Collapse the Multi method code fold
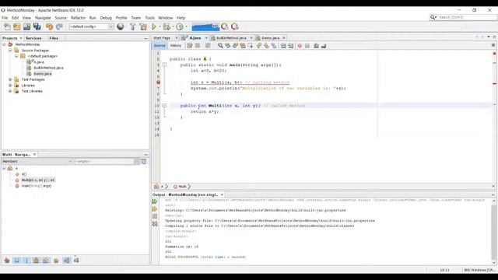498x280 pixels. 164,106
